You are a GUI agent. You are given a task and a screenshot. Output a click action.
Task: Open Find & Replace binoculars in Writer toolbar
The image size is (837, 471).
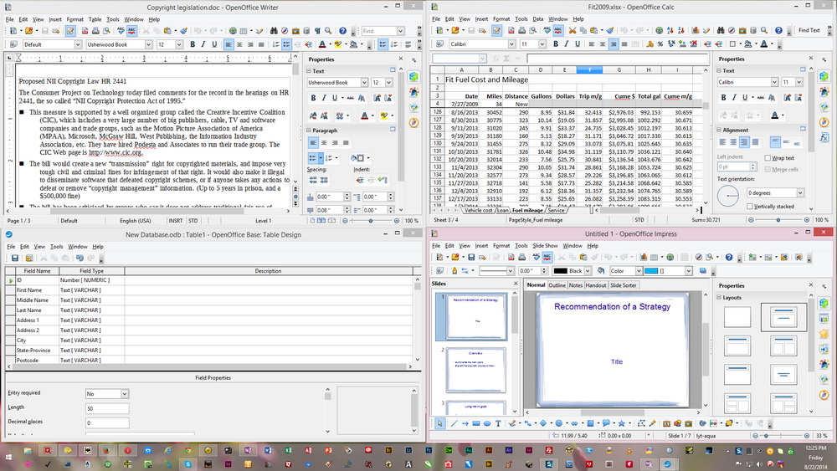274,31
